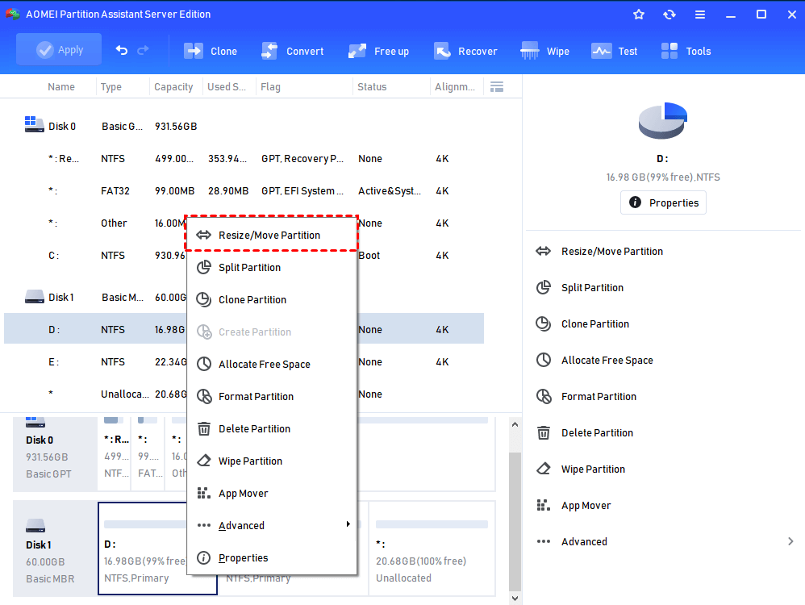The image size is (805, 605).
Task: Select App Mover in context menu
Action: pyautogui.click(x=271, y=494)
